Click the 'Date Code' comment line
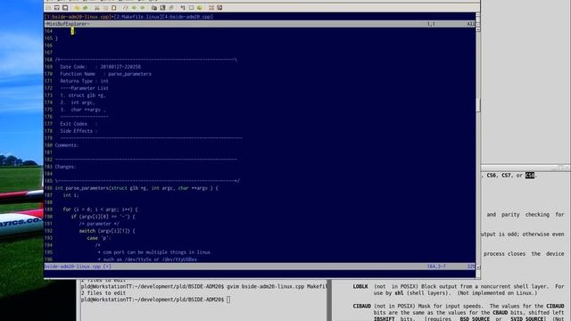This screenshot has height=321, width=571. 100,67
